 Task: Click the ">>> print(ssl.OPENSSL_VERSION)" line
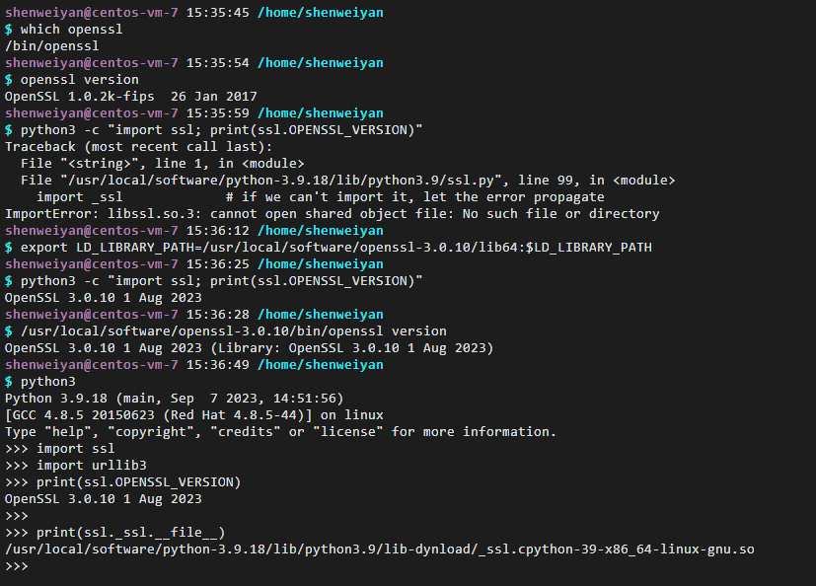[x=122, y=481]
